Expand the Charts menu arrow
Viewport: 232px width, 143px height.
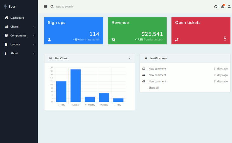pyautogui.click(x=34, y=27)
